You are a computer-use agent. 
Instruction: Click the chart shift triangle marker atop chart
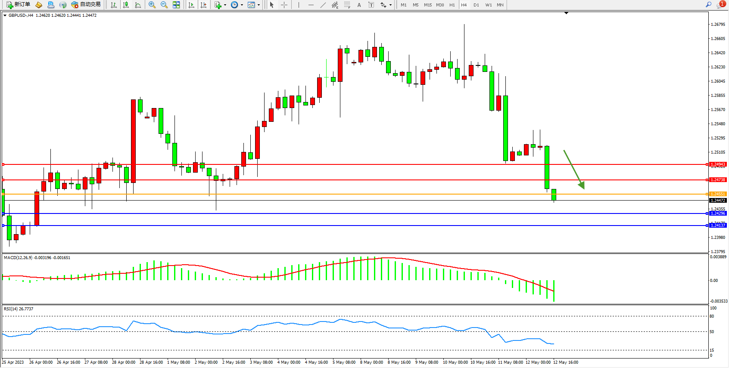(566, 13)
